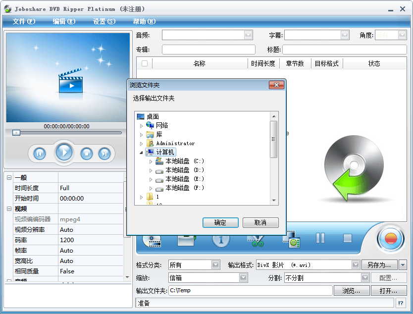Screen dimensions: 413x314
Task: Click the stop button in preview player
Action: coord(87,154)
